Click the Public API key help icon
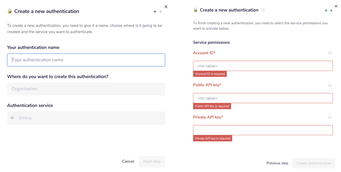 330,85
